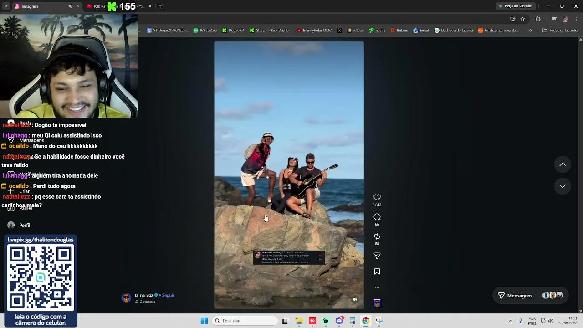Click the Perfil sidebar item
This screenshot has height=328, width=583.
(19, 225)
